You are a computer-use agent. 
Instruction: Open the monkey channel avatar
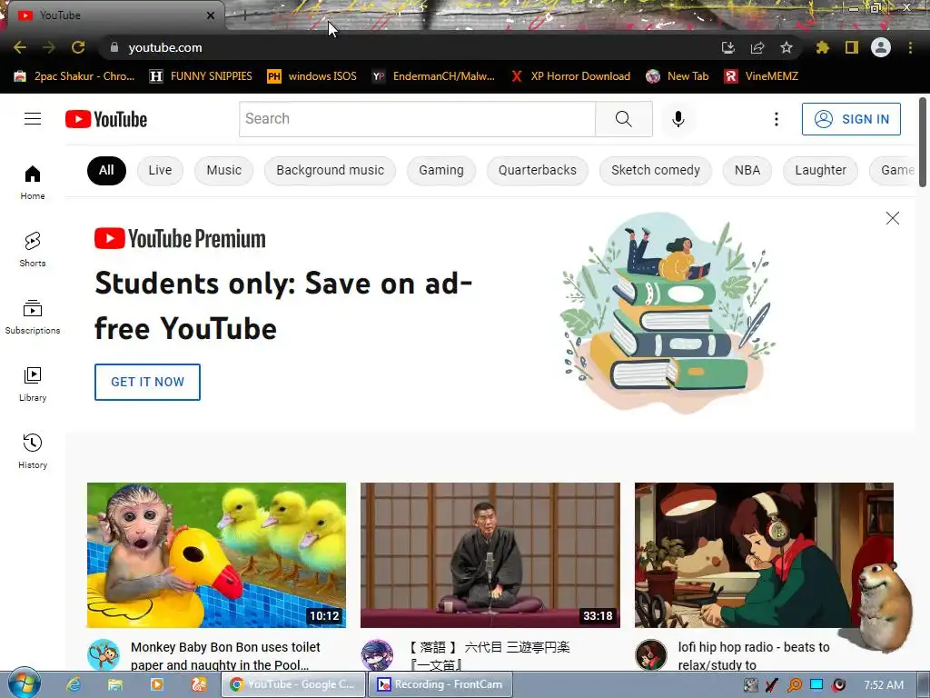click(x=104, y=654)
